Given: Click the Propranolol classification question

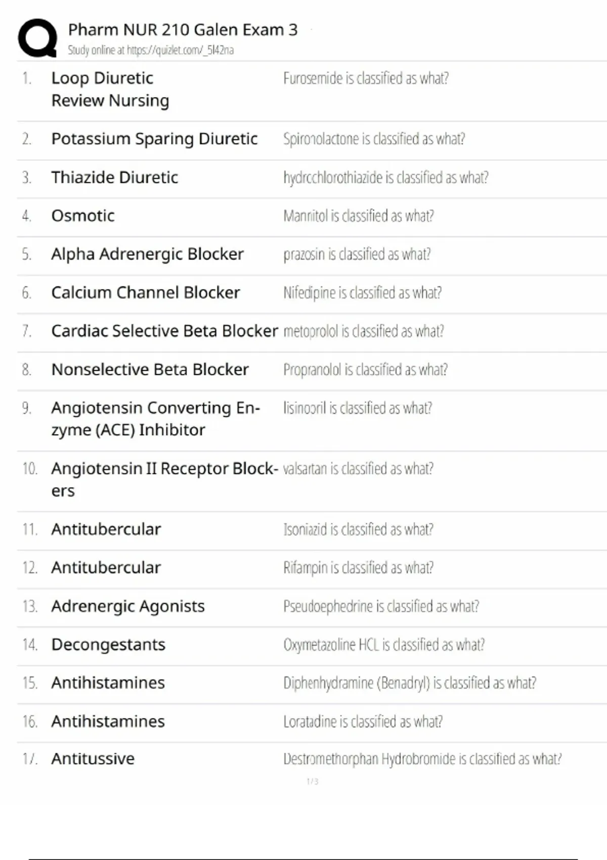Looking at the screenshot, I should click(365, 370).
